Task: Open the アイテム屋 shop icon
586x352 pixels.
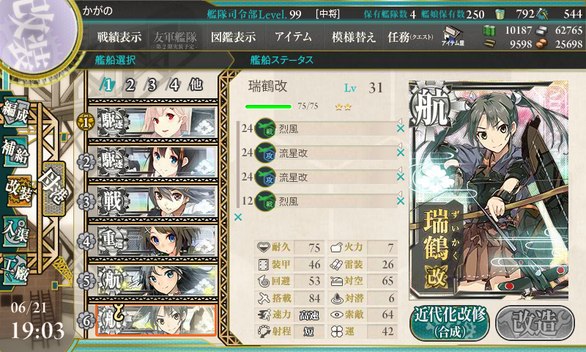Action: (x=453, y=36)
